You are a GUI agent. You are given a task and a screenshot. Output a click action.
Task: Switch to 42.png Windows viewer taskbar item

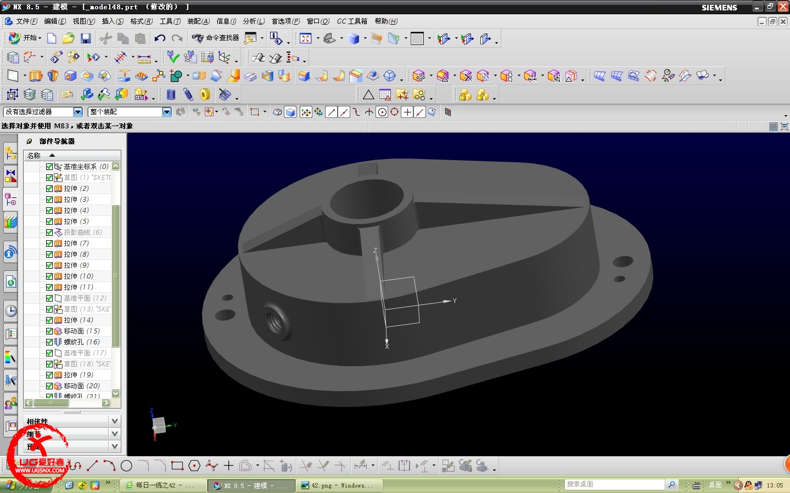pyautogui.click(x=339, y=485)
